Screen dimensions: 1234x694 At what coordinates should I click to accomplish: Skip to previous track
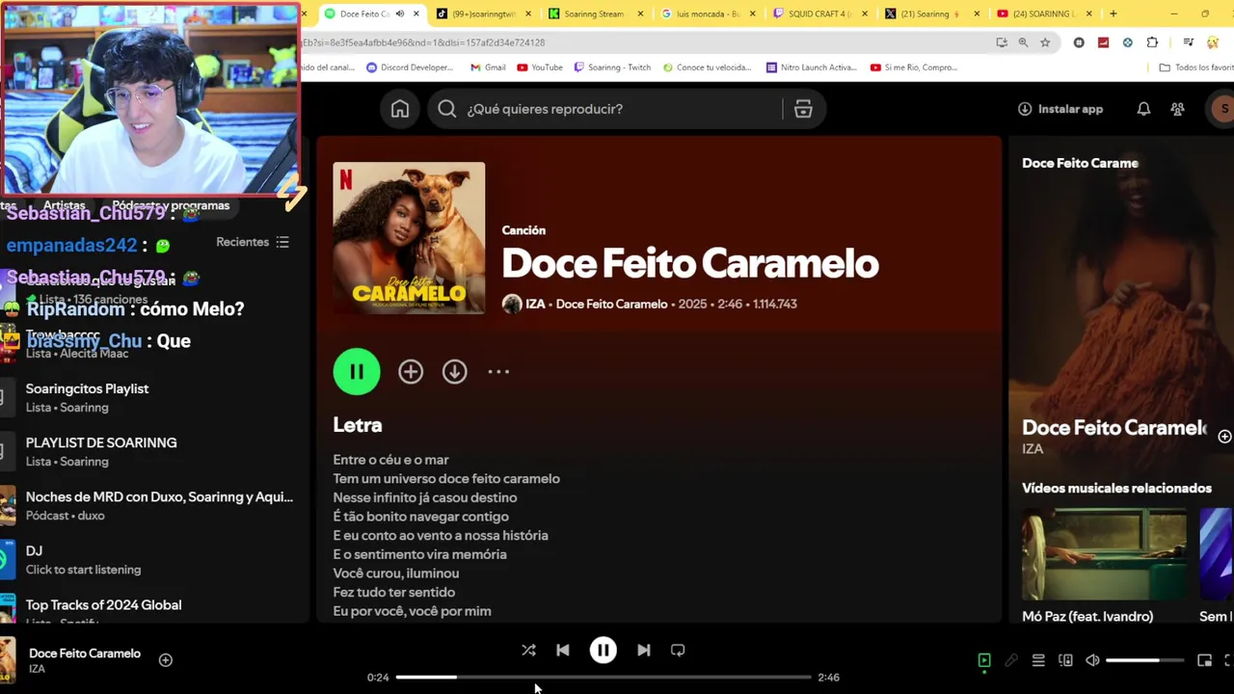[563, 651]
